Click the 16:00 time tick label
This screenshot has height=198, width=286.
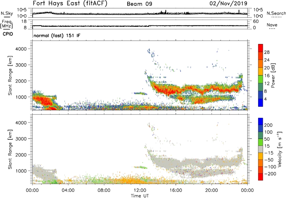176,190
